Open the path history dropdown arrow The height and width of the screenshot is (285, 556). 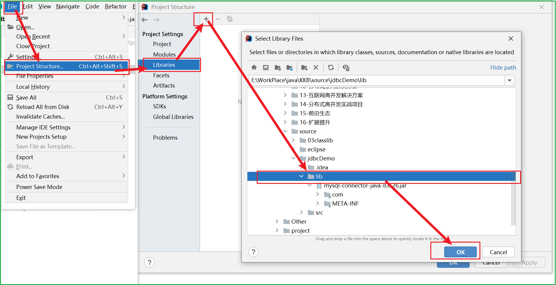click(x=510, y=80)
